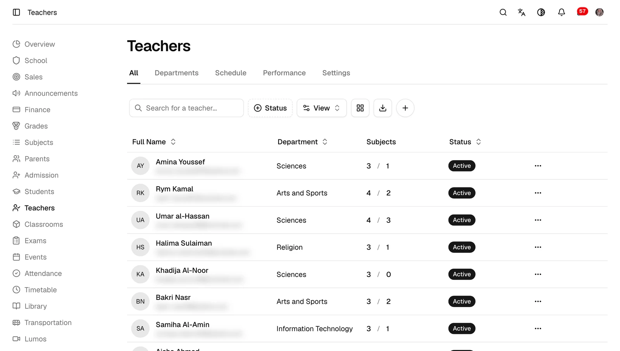Click Information Technology department cell
Image resolution: width=620 pixels, height=351 pixels.
coord(315,329)
